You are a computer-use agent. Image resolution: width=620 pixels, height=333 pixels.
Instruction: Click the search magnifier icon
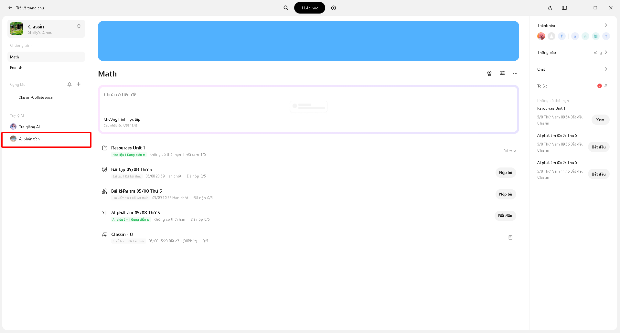click(286, 8)
